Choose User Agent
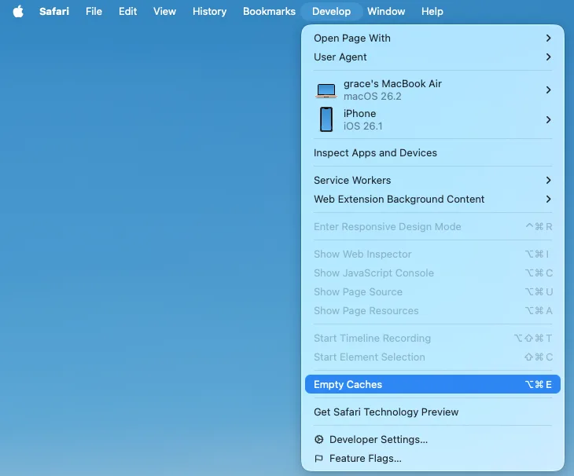Screen dimensions: 574x476 [x=432, y=57]
